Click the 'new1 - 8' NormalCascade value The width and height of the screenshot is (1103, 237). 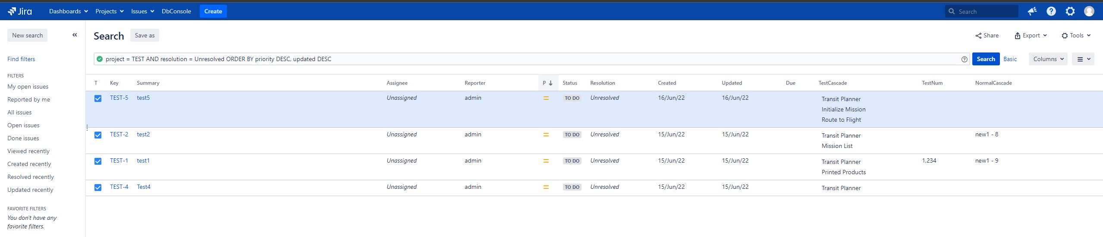pyautogui.click(x=987, y=134)
